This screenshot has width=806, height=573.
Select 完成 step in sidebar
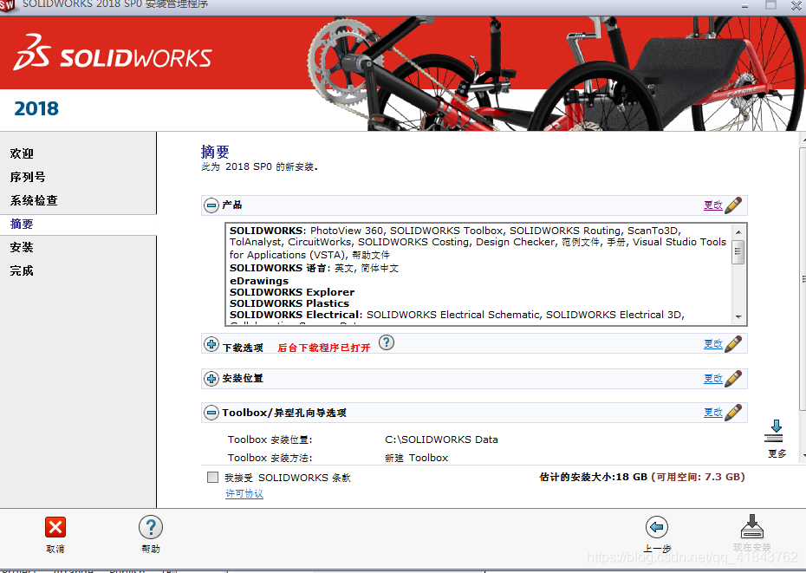[22, 270]
